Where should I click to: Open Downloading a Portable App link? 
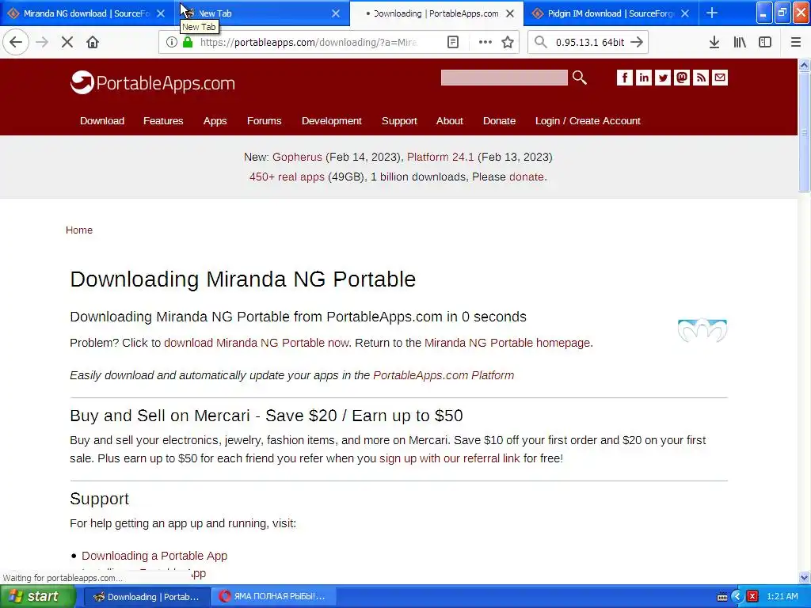[x=154, y=556]
